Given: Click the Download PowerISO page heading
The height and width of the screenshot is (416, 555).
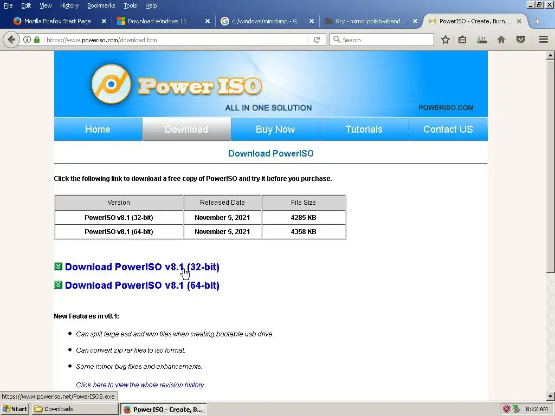Looking at the screenshot, I should 271,153.
